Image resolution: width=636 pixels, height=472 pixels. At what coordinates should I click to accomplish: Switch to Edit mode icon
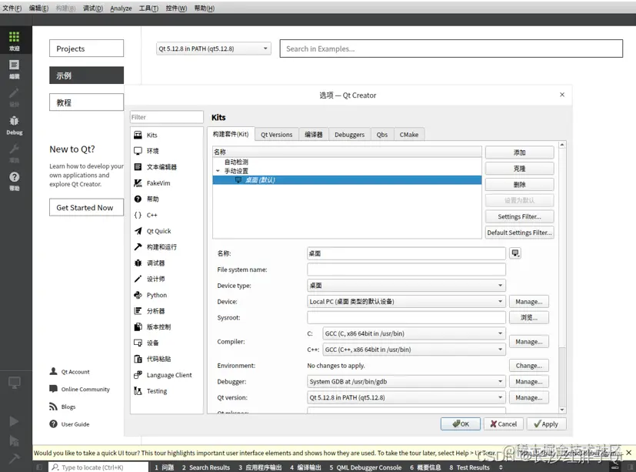[14, 69]
